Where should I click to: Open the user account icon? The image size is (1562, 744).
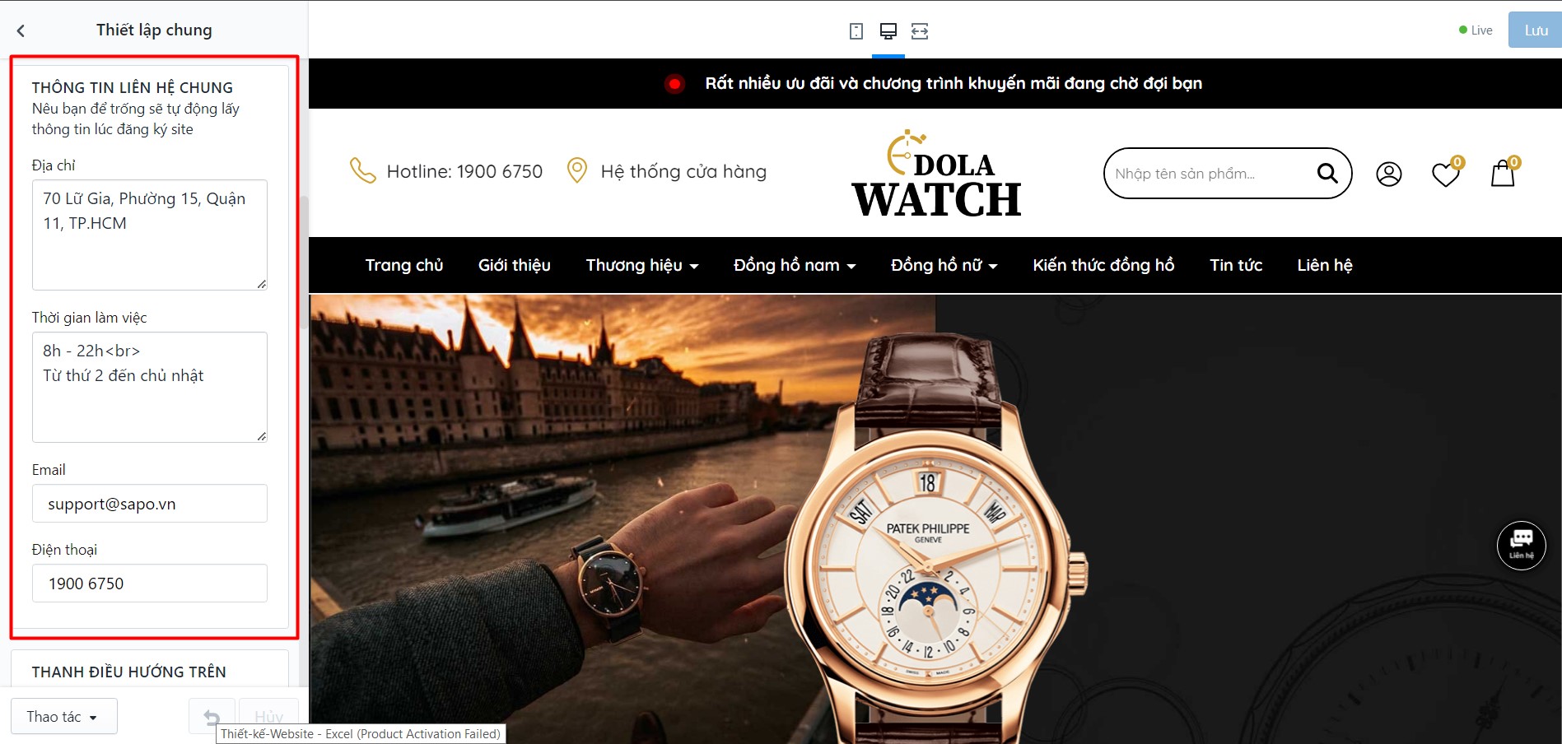1389,174
